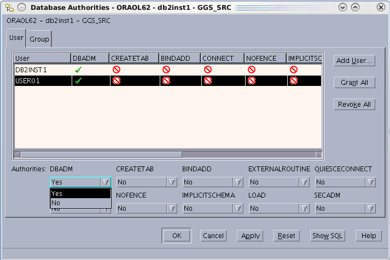The image size is (390, 260).
Task: Click the IMPLICITSC column header
Action: (304, 58)
